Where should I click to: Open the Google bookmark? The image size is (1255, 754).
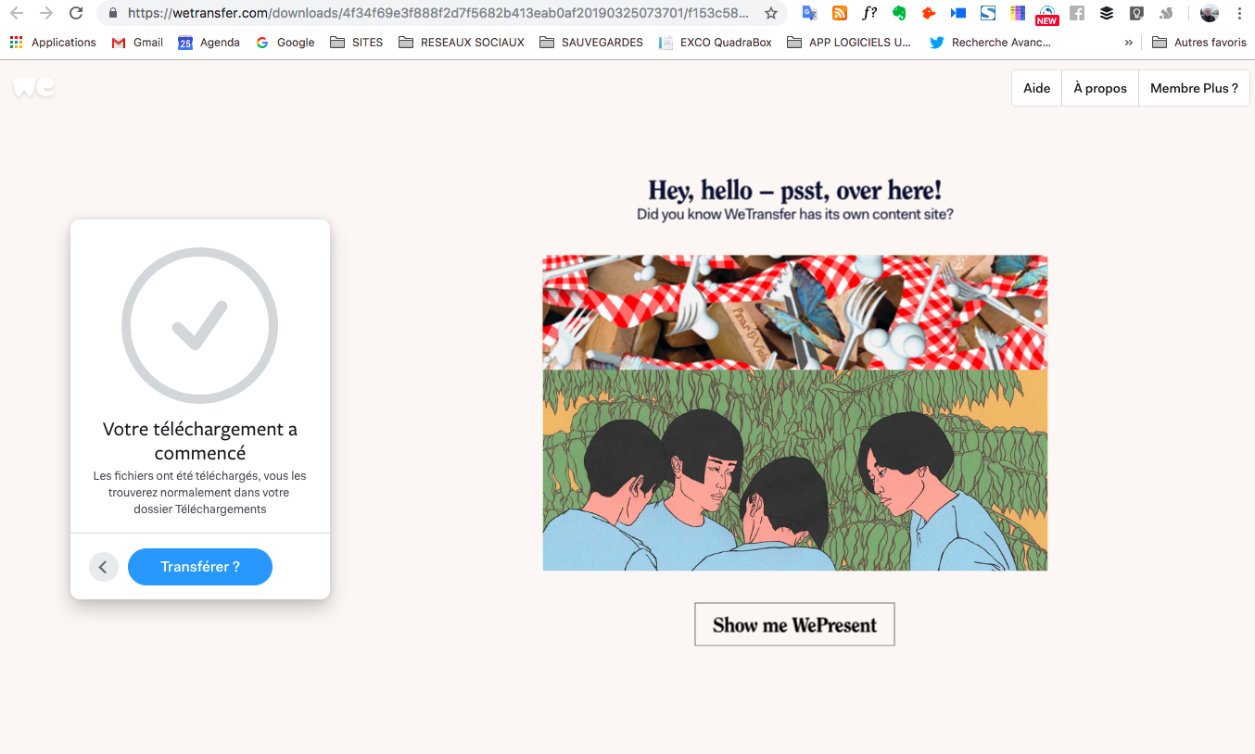(x=285, y=43)
